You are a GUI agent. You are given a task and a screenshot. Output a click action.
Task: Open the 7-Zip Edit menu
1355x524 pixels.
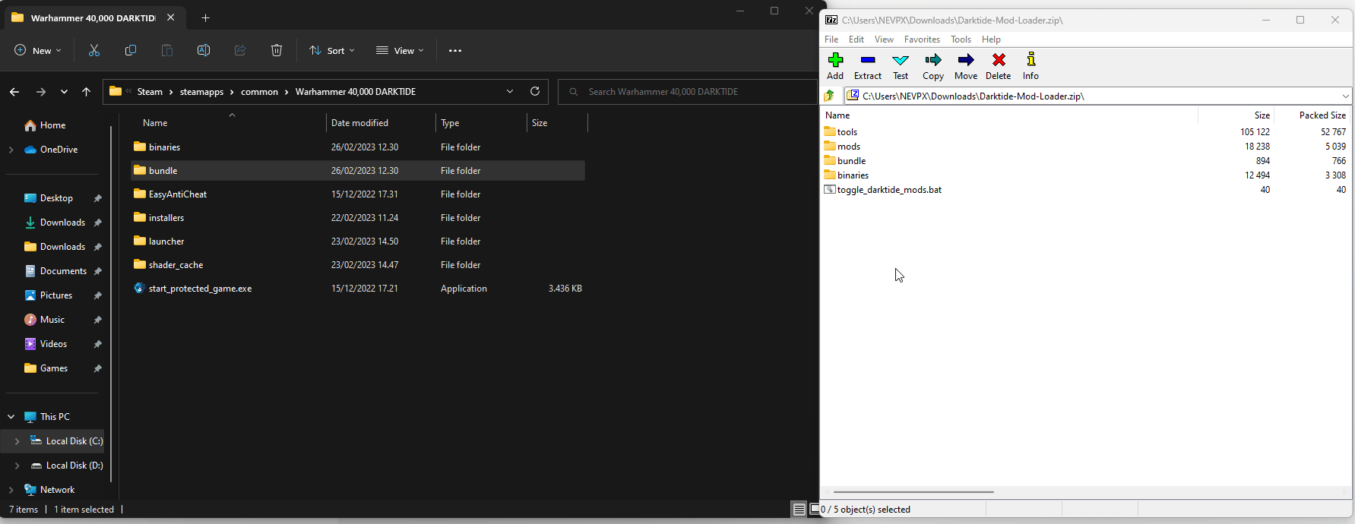(x=856, y=39)
